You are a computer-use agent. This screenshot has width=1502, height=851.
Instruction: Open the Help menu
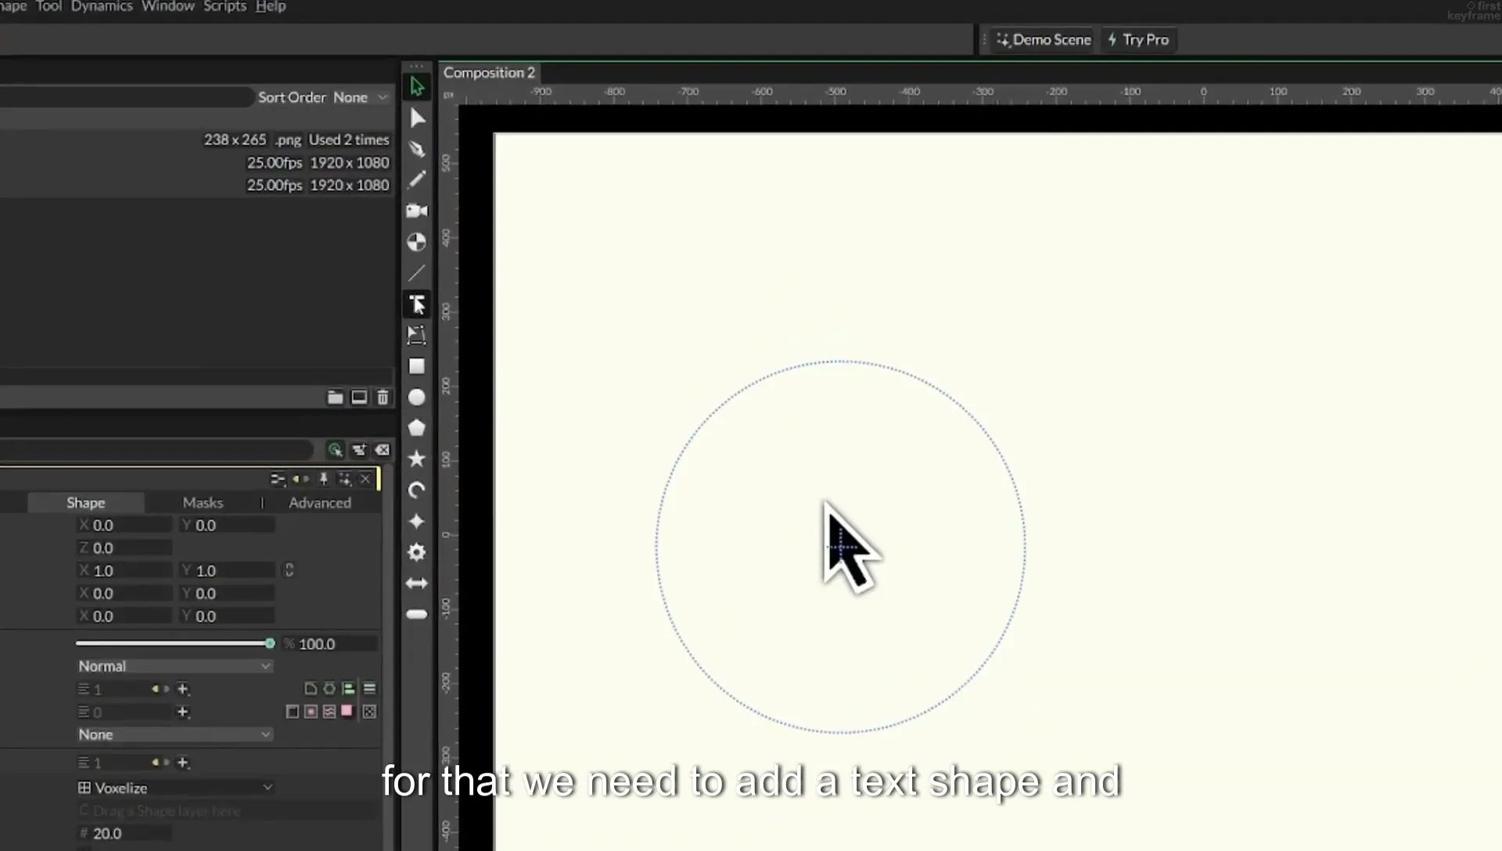271,6
